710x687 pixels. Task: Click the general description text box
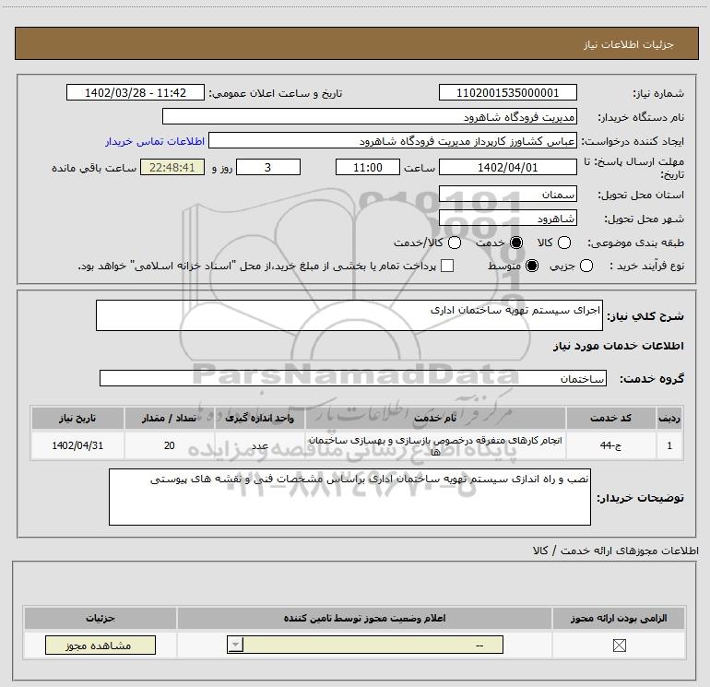[349, 315]
